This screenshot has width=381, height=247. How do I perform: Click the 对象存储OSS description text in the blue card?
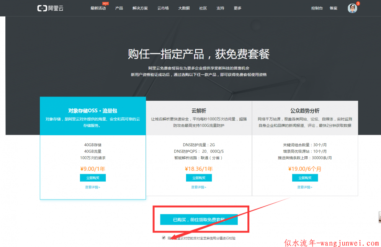[x=93, y=122]
